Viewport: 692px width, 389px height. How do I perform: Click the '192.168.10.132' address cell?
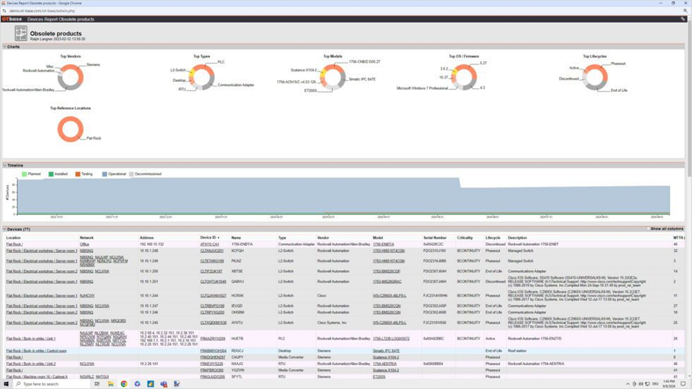click(152, 244)
